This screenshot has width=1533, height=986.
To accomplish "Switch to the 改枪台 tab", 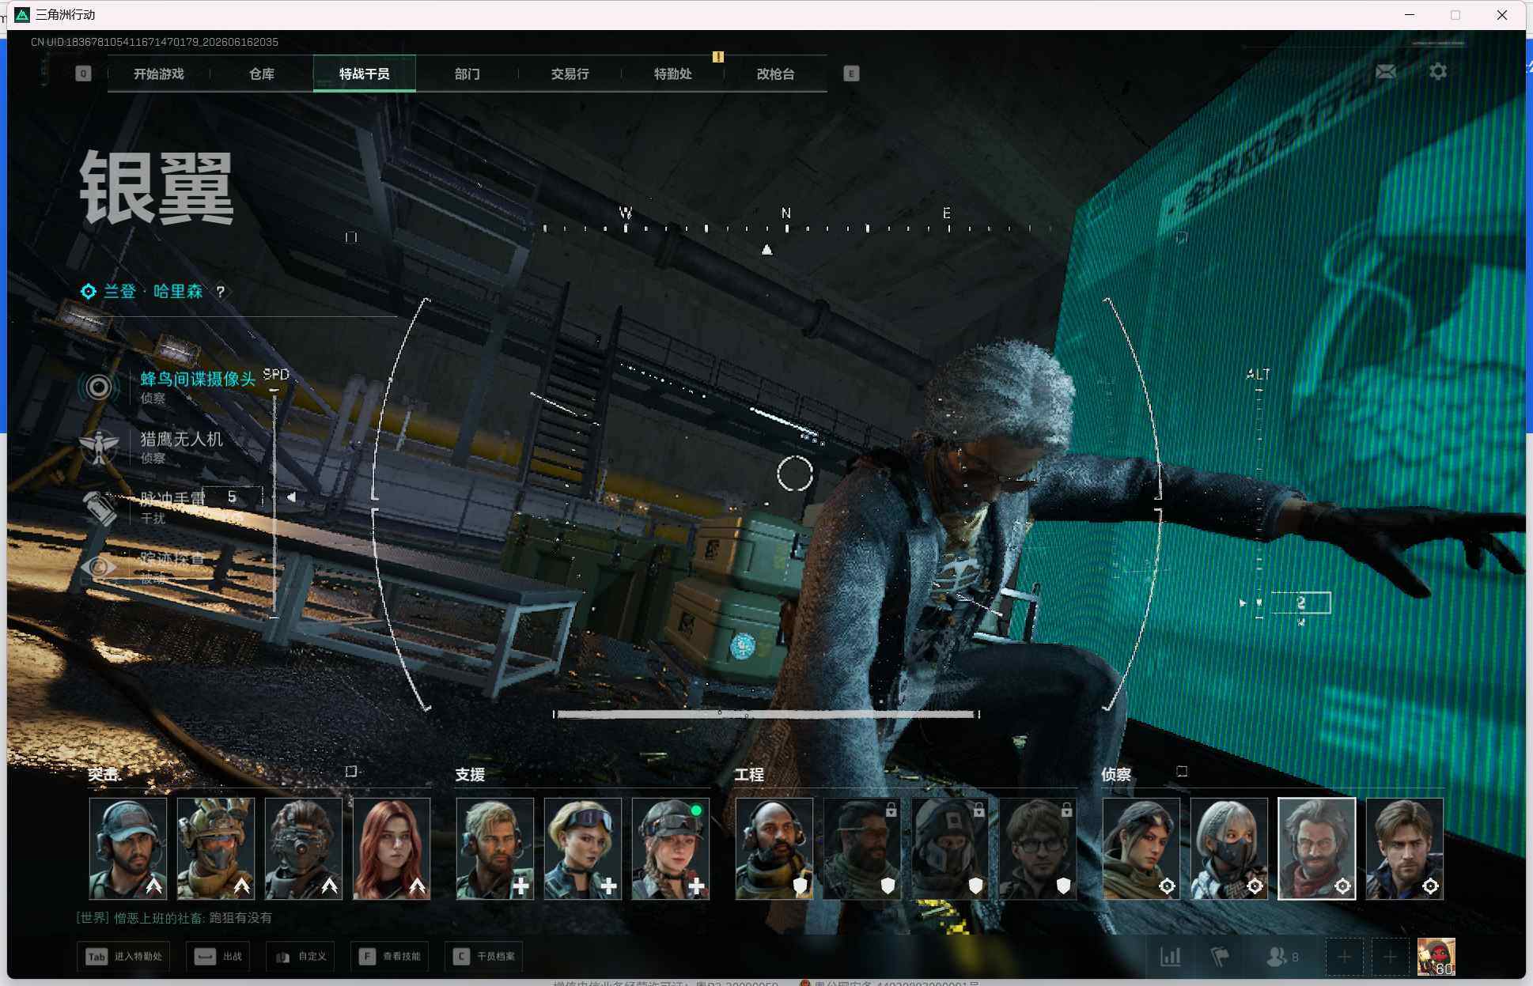I will coord(776,74).
